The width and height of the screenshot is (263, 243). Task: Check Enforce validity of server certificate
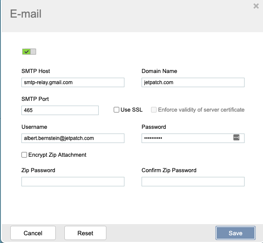click(x=154, y=110)
